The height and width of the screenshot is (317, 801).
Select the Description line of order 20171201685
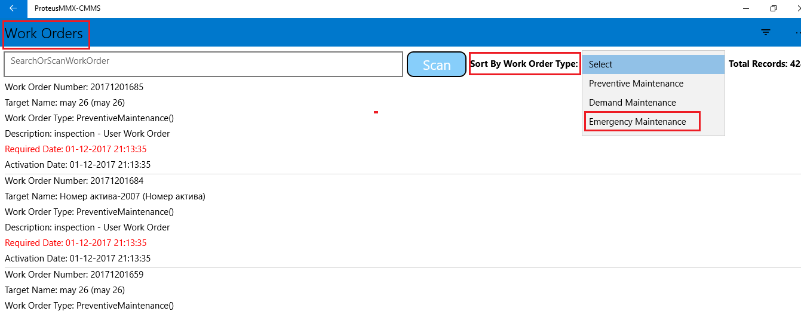coord(87,134)
